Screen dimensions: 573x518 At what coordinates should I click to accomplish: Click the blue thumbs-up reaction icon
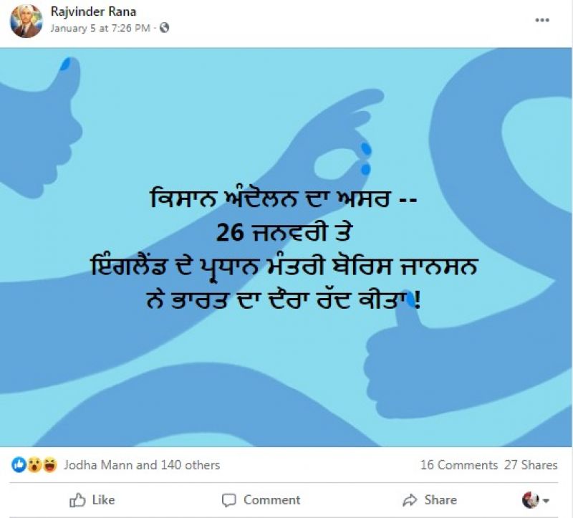tap(19, 465)
